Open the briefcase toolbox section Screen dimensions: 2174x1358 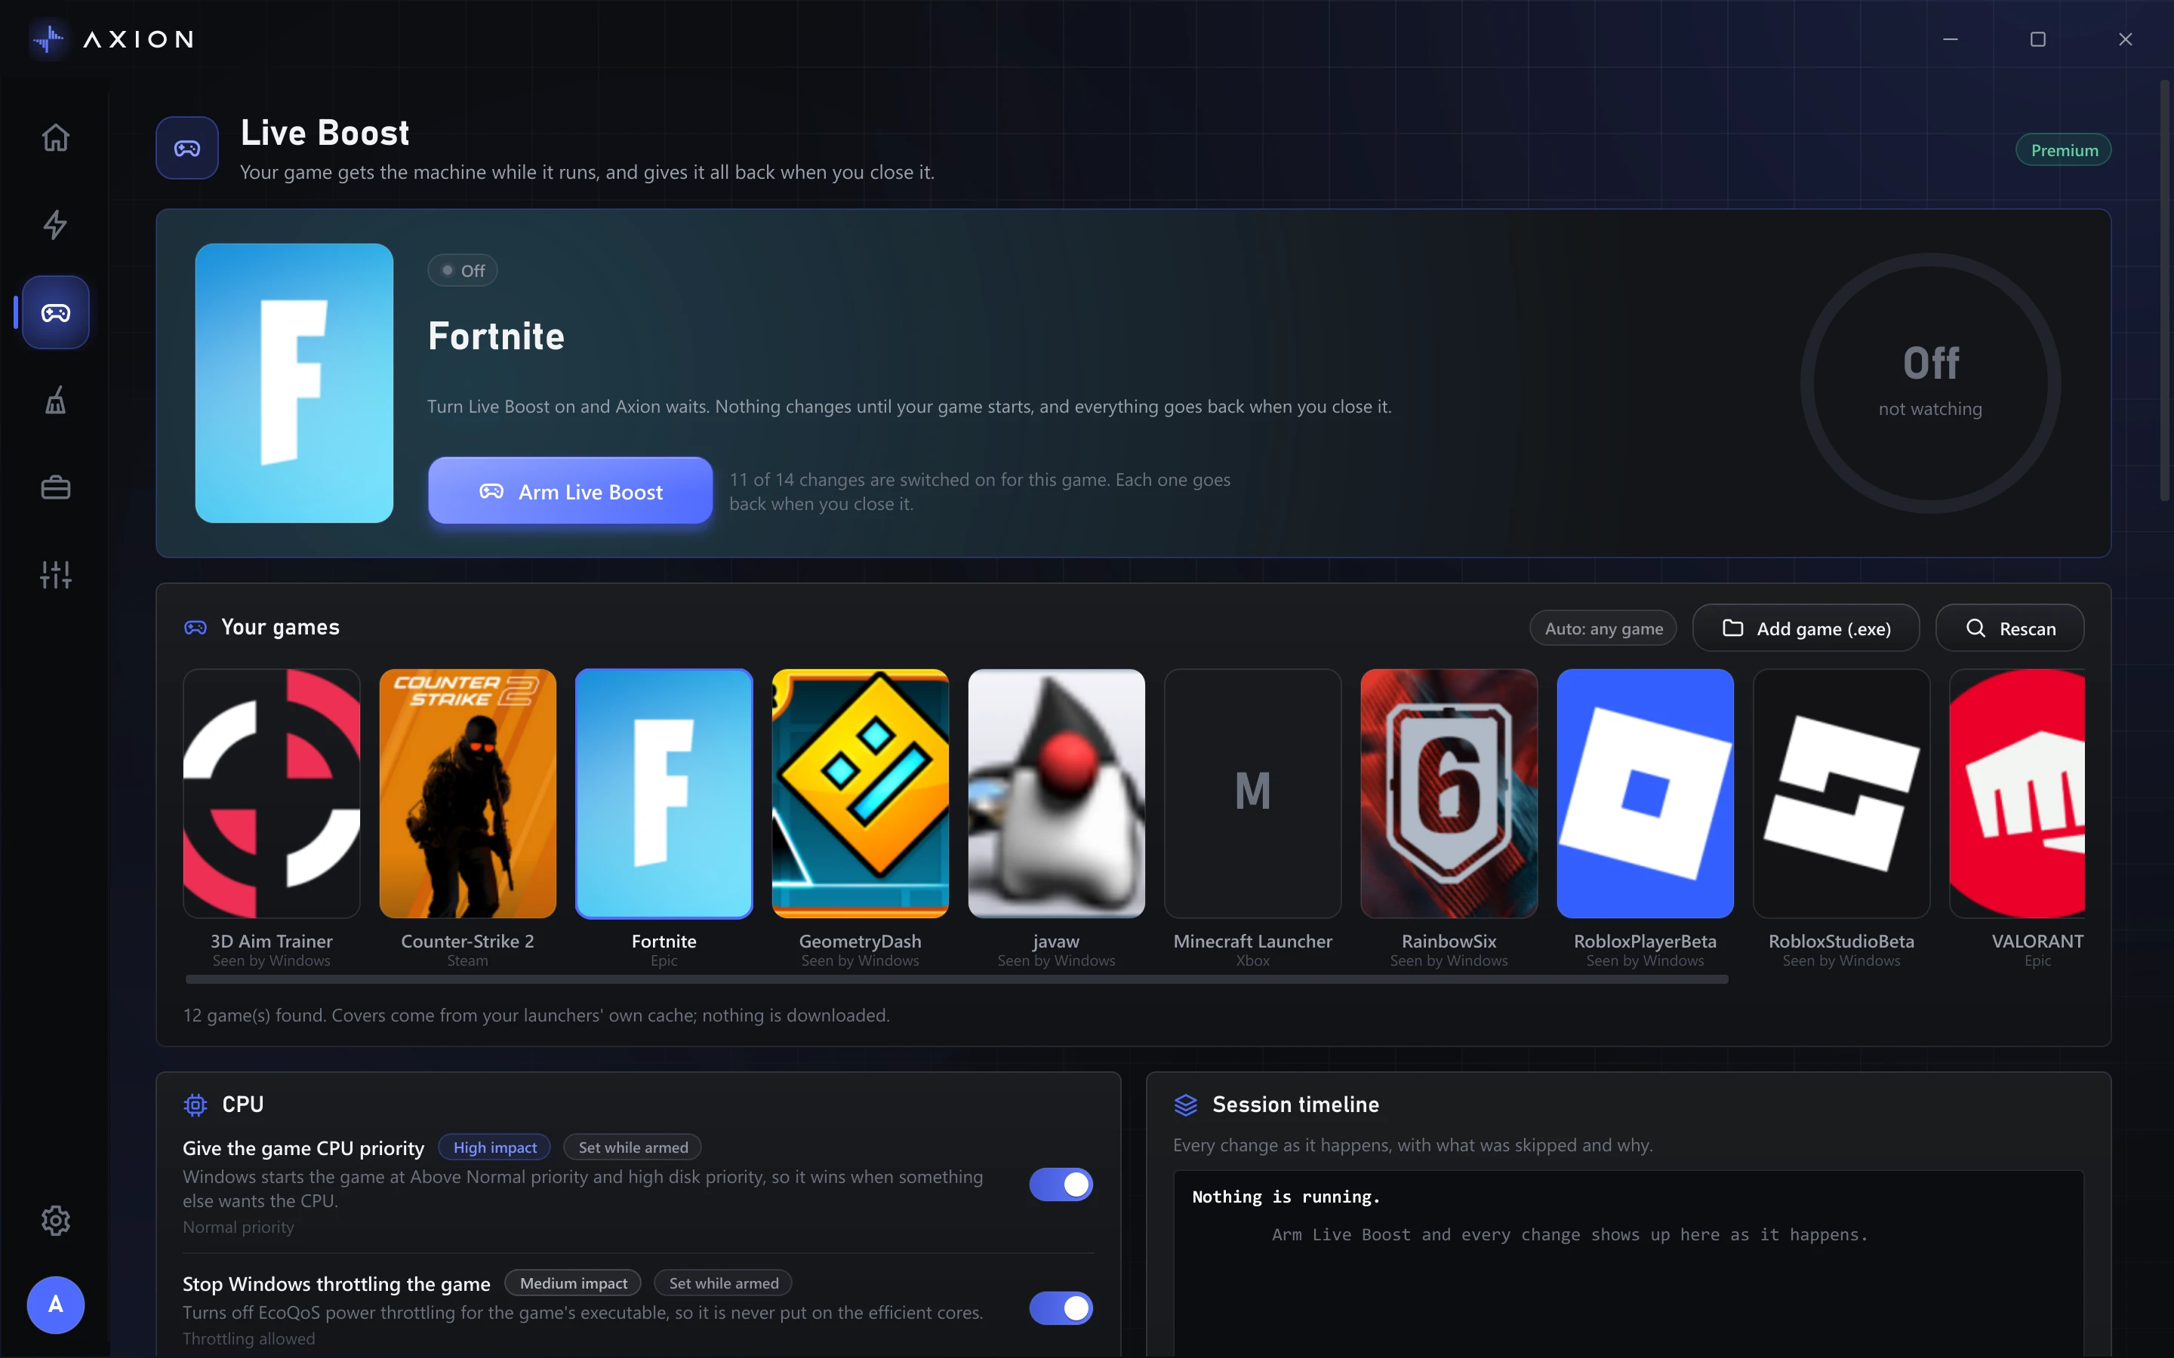56,487
